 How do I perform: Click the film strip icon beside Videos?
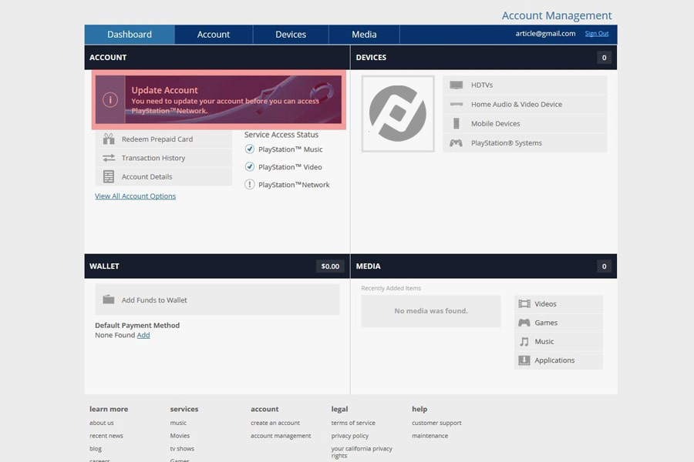[524, 303]
